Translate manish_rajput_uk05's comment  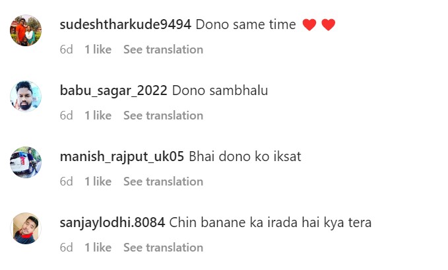pyautogui.click(x=163, y=182)
